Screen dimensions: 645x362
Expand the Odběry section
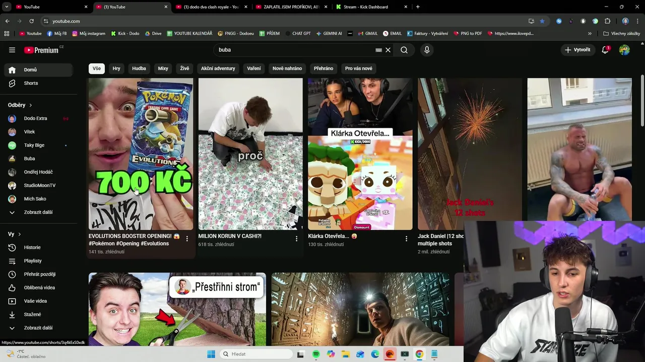(x=20, y=105)
